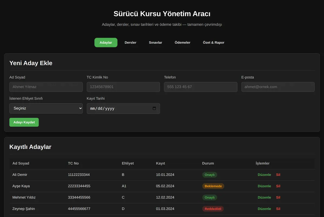The width and height of the screenshot is (324, 217).
Task: Select the name Ali Demir
Action: pyautogui.click(x=20, y=175)
